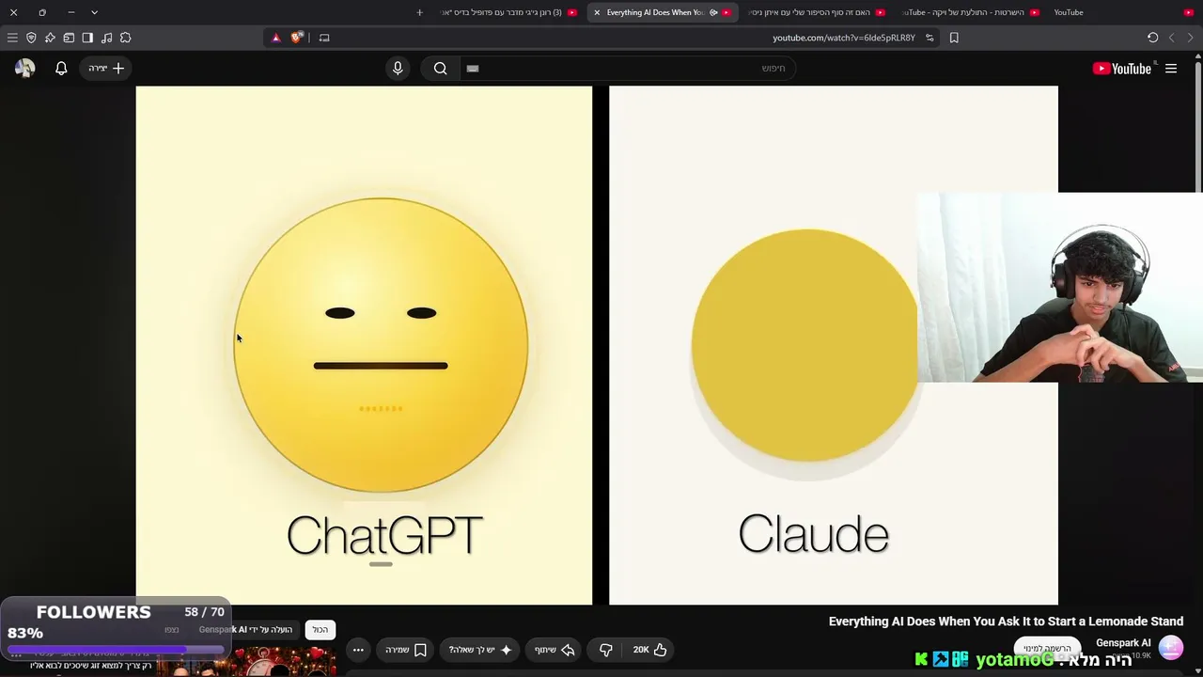
Task: Close the active Everything AI tab
Action: pos(597,12)
